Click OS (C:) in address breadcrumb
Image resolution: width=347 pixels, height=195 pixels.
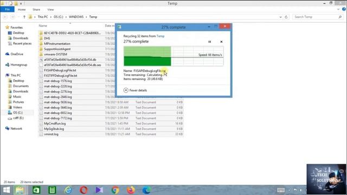point(59,17)
